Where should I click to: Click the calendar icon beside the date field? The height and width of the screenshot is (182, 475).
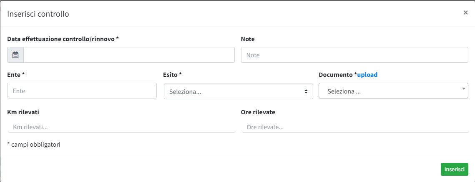15,55
